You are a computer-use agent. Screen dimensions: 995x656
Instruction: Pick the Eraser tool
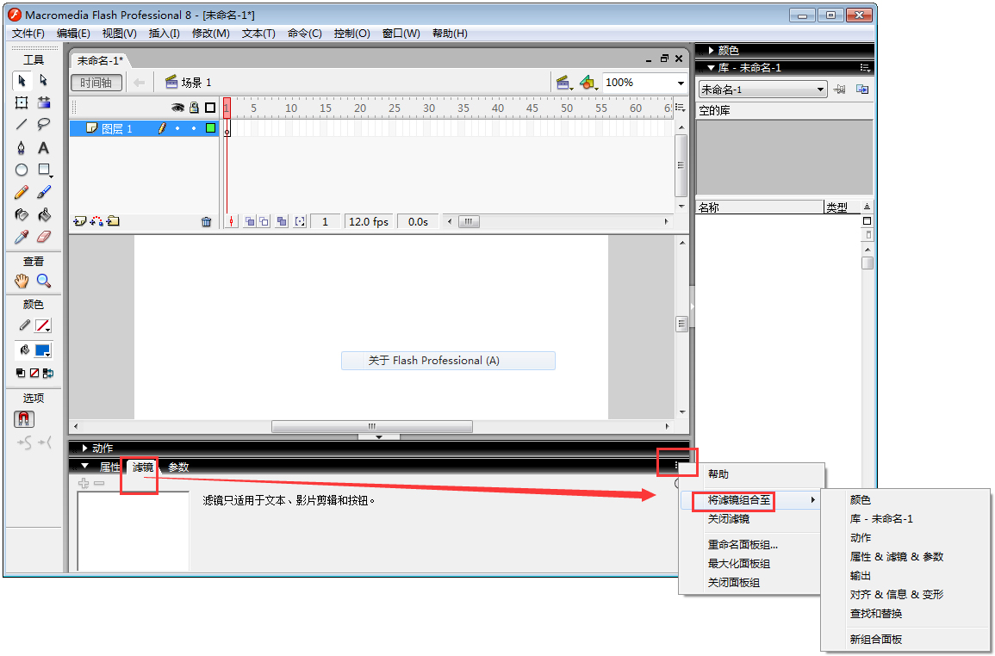click(x=43, y=237)
